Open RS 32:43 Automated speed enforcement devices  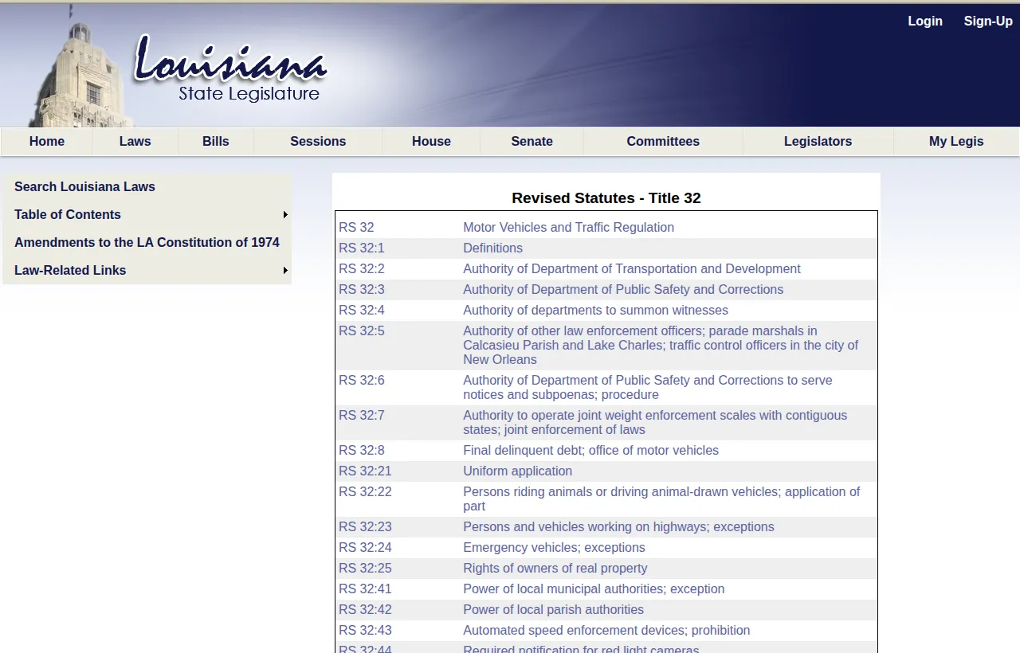[606, 630]
